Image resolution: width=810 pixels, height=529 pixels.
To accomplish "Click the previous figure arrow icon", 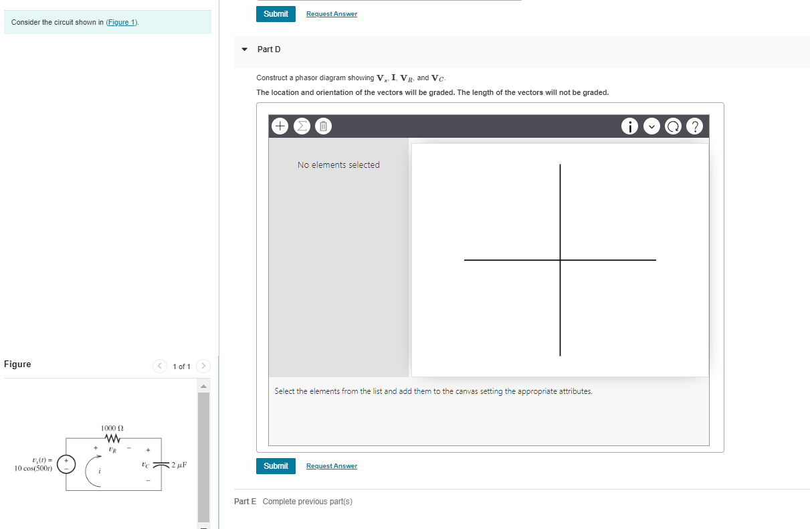I will 160,366.
